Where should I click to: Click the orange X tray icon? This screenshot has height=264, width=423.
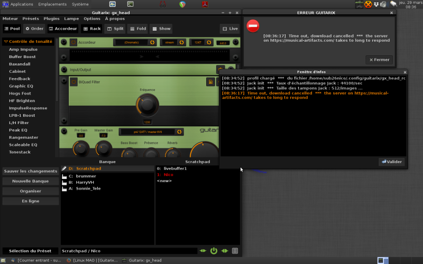point(368,4)
